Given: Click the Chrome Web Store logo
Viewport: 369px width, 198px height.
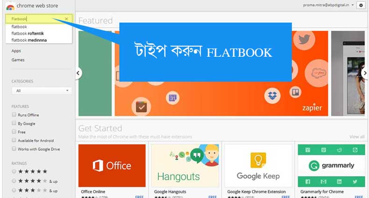Looking at the screenshot, I should 10,7.
